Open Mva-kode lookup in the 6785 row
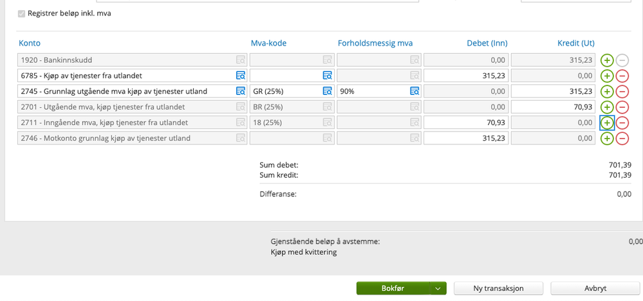This screenshot has width=643, height=301. tap(327, 76)
